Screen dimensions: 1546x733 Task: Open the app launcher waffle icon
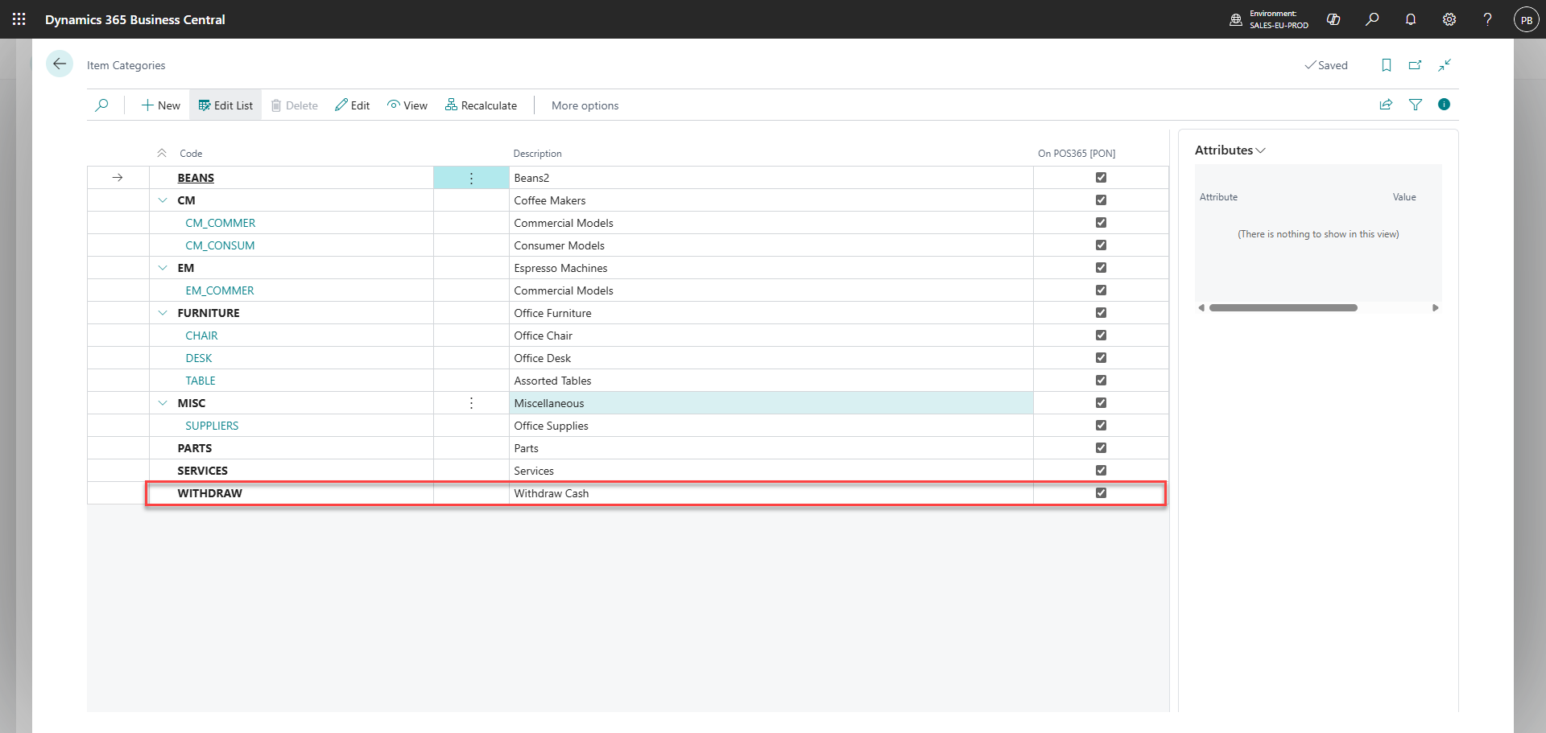pyautogui.click(x=19, y=19)
